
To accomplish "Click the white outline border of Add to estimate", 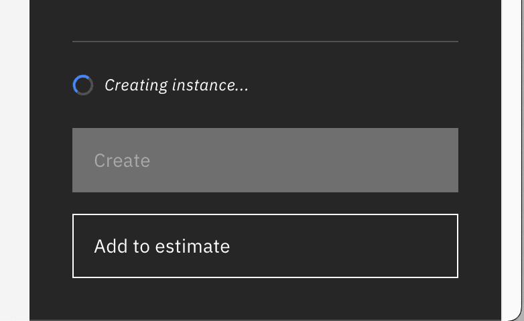I will point(265,214).
